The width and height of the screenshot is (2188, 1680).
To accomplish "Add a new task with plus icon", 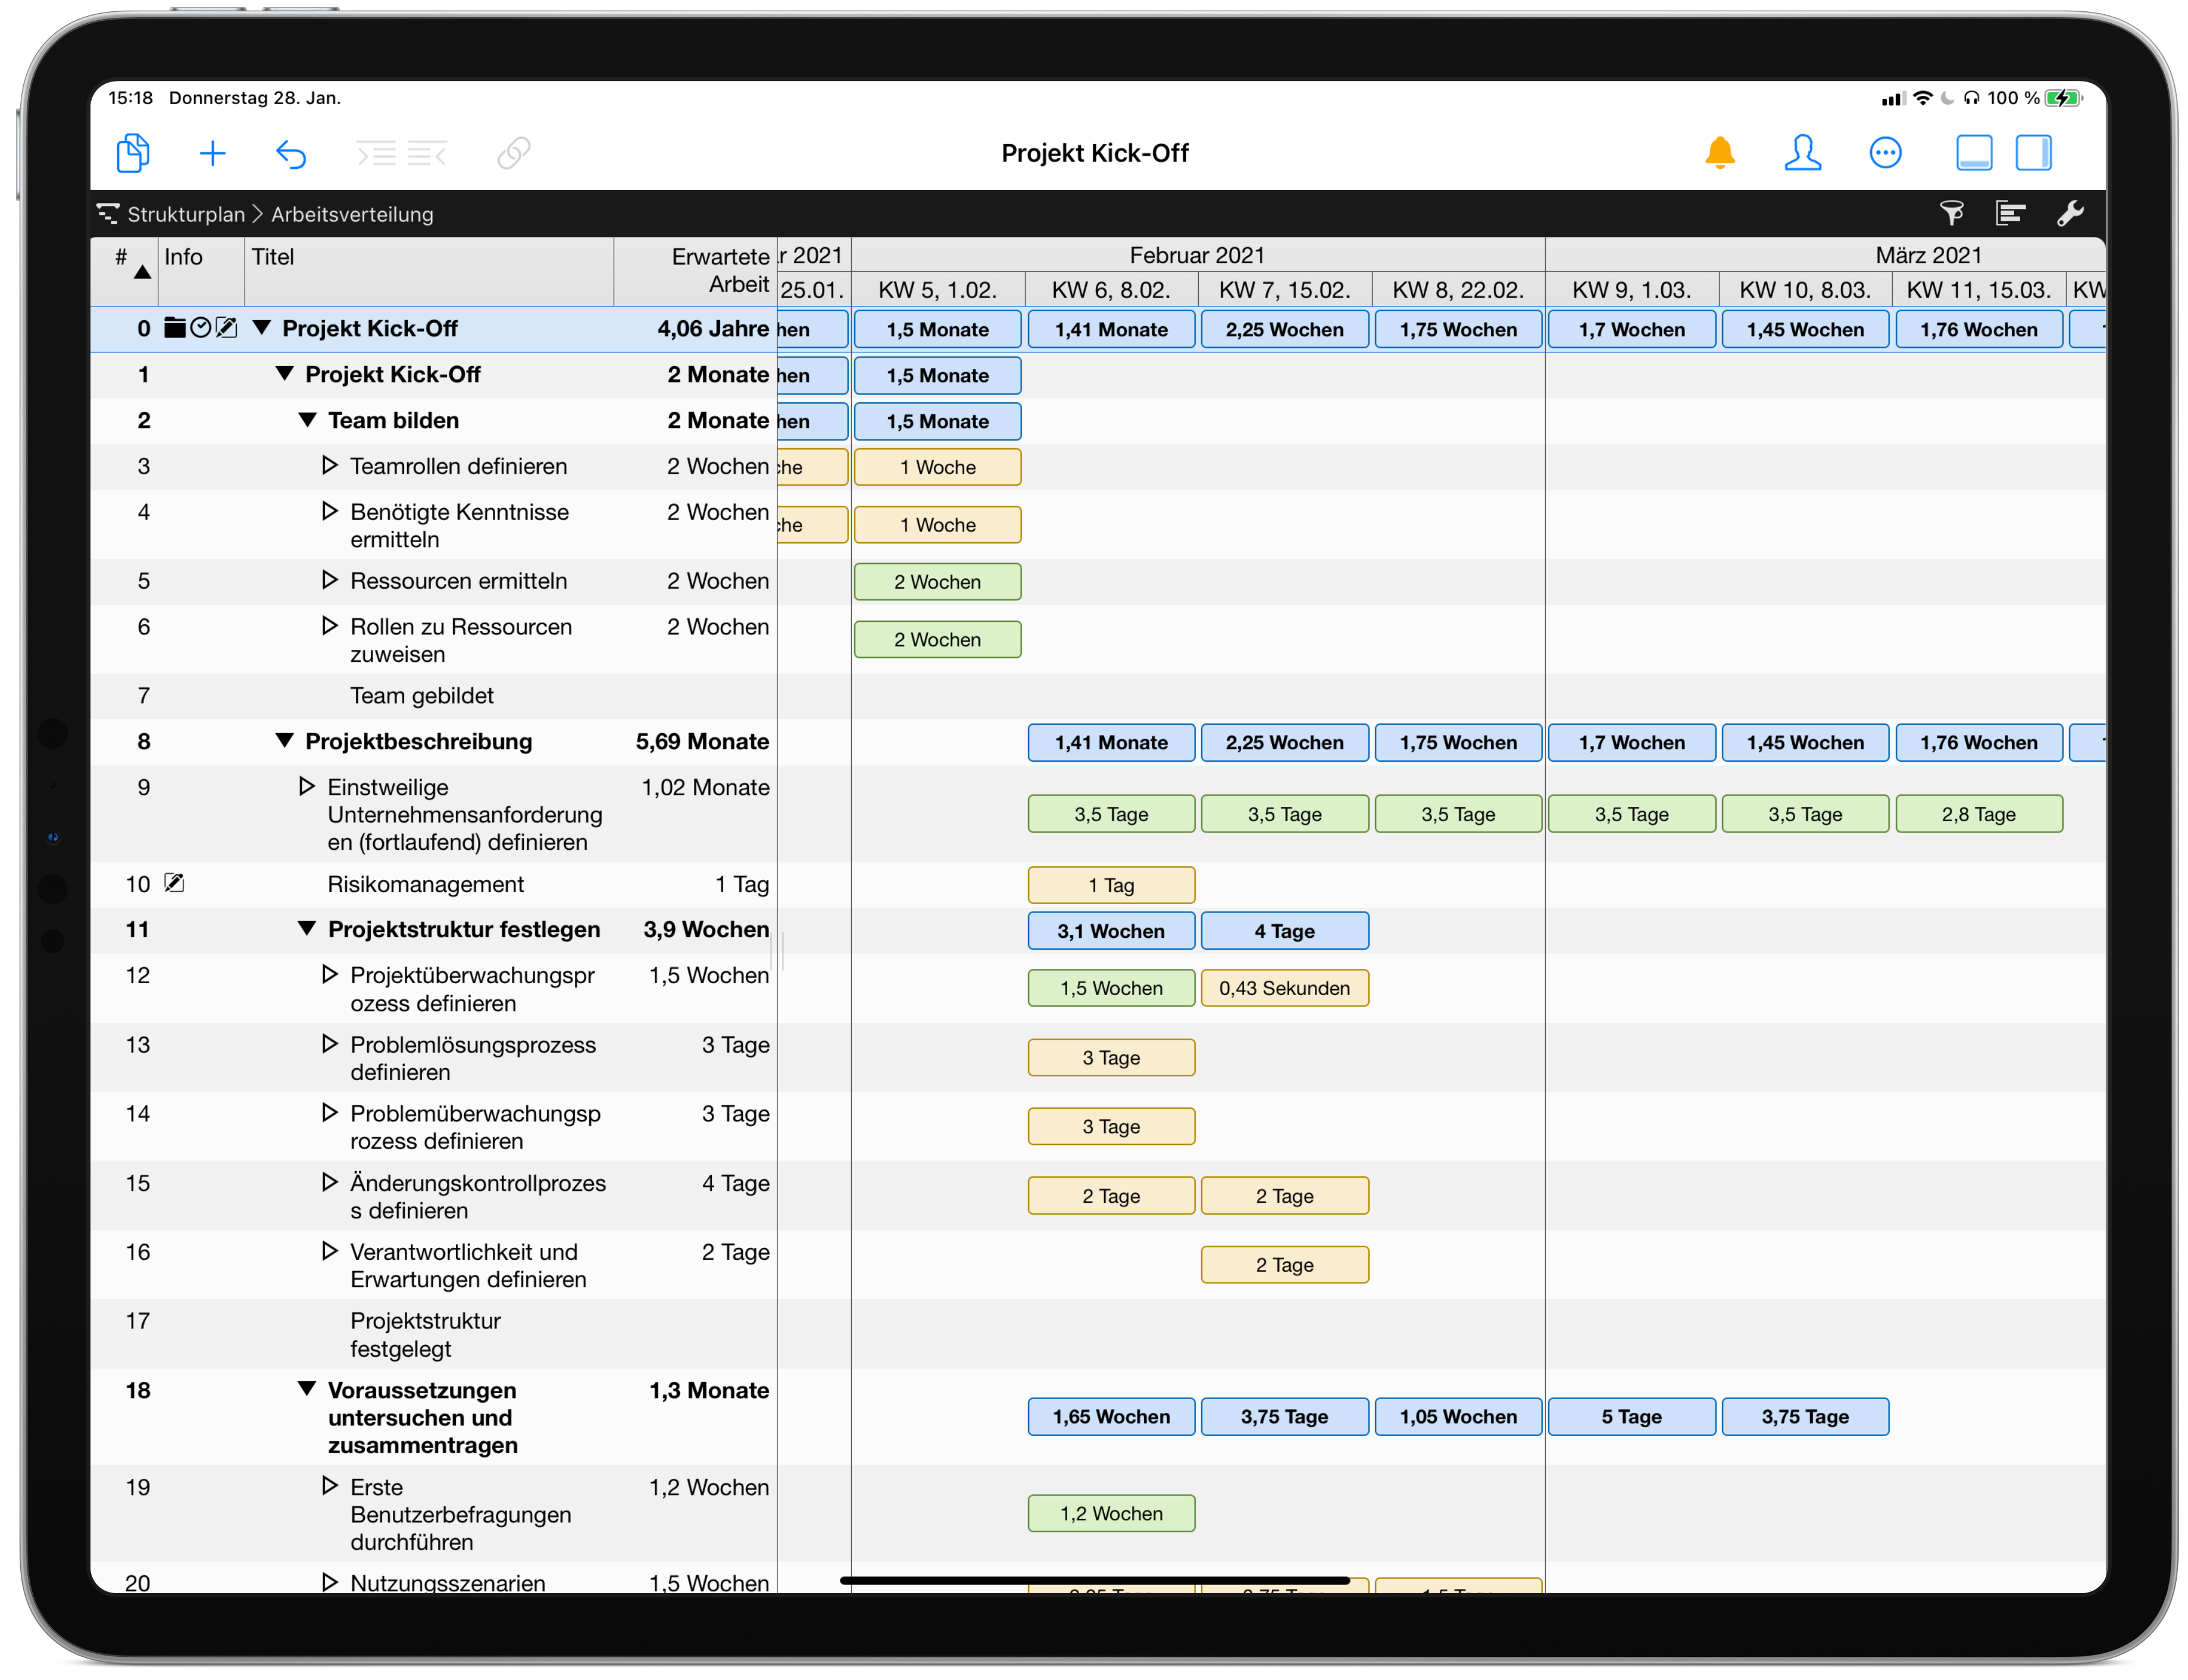I will pyautogui.click(x=213, y=153).
